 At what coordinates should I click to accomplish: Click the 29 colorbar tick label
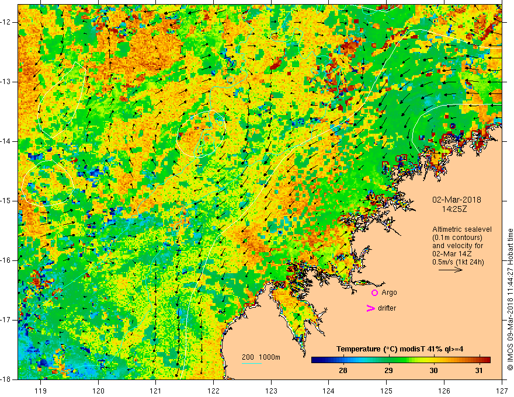[x=388, y=371]
